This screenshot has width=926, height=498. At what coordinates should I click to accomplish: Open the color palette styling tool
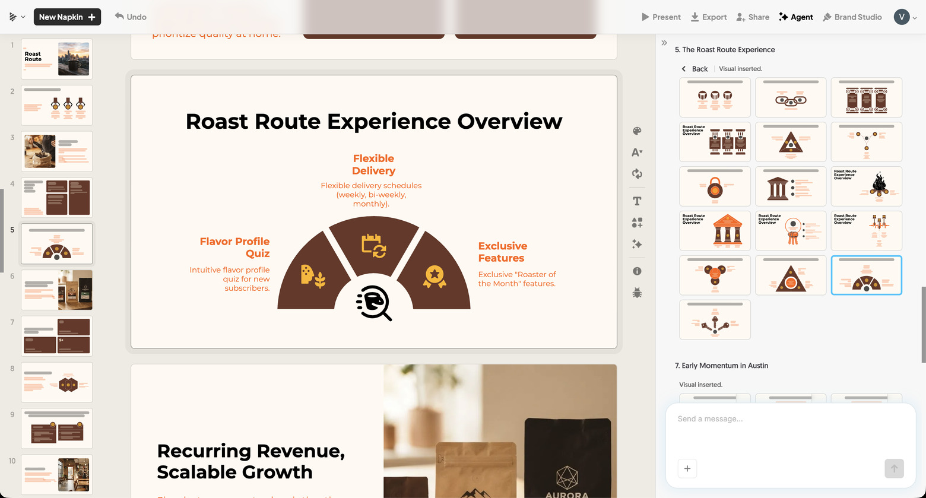tap(637, 131)
